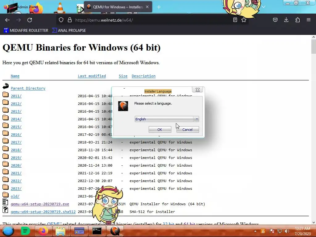This screenshot has height=237, width=316.
Task: Open the 2015/ folder link
Action: point(16,127)
